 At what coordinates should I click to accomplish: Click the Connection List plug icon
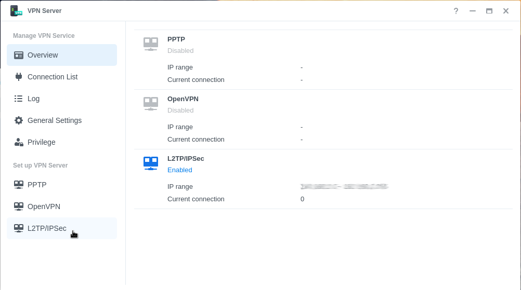pyautogui.click(x=19, y=77)
